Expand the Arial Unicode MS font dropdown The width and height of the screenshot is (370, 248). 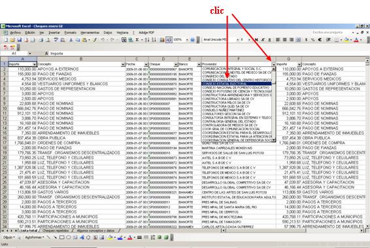click(237, 40)
